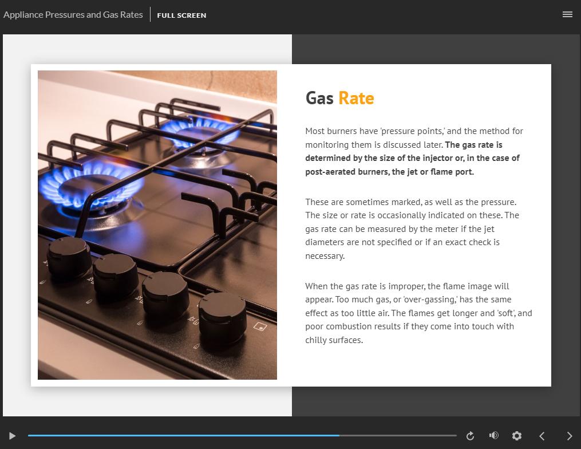Click the orange word 'Rate' in heading
581x449 pixels.
[356, 98]
